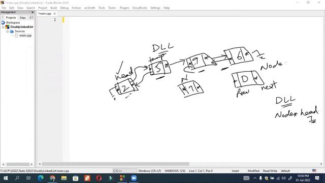The image size is (325, 183).
Task: Open Windows taskbar search
Action: point(17,178)
